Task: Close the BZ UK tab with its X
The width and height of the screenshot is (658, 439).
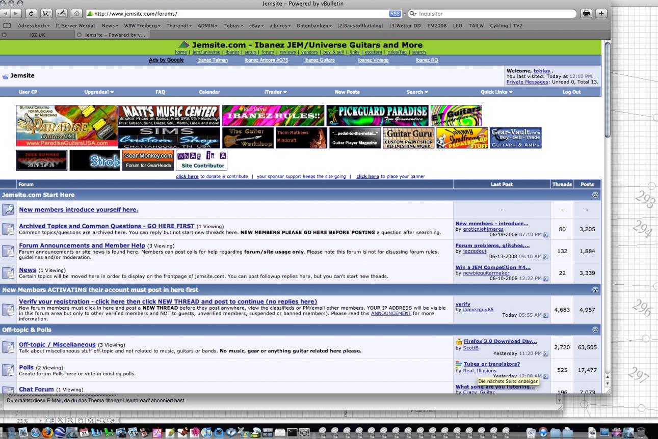Action: coord(4,35)
